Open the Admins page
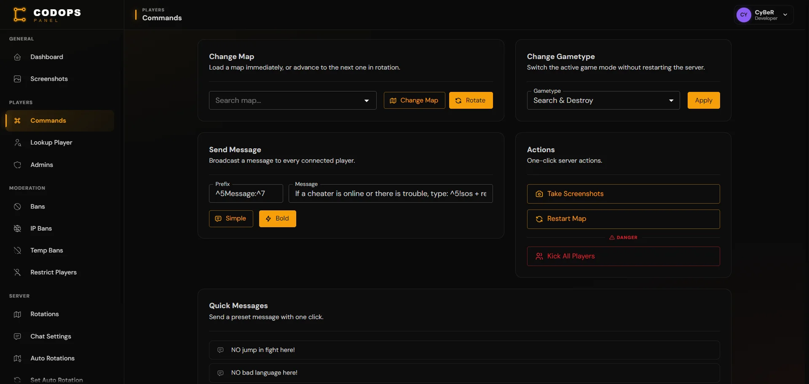Viewport: 809px width, 384px height. [x=59, y=165]
